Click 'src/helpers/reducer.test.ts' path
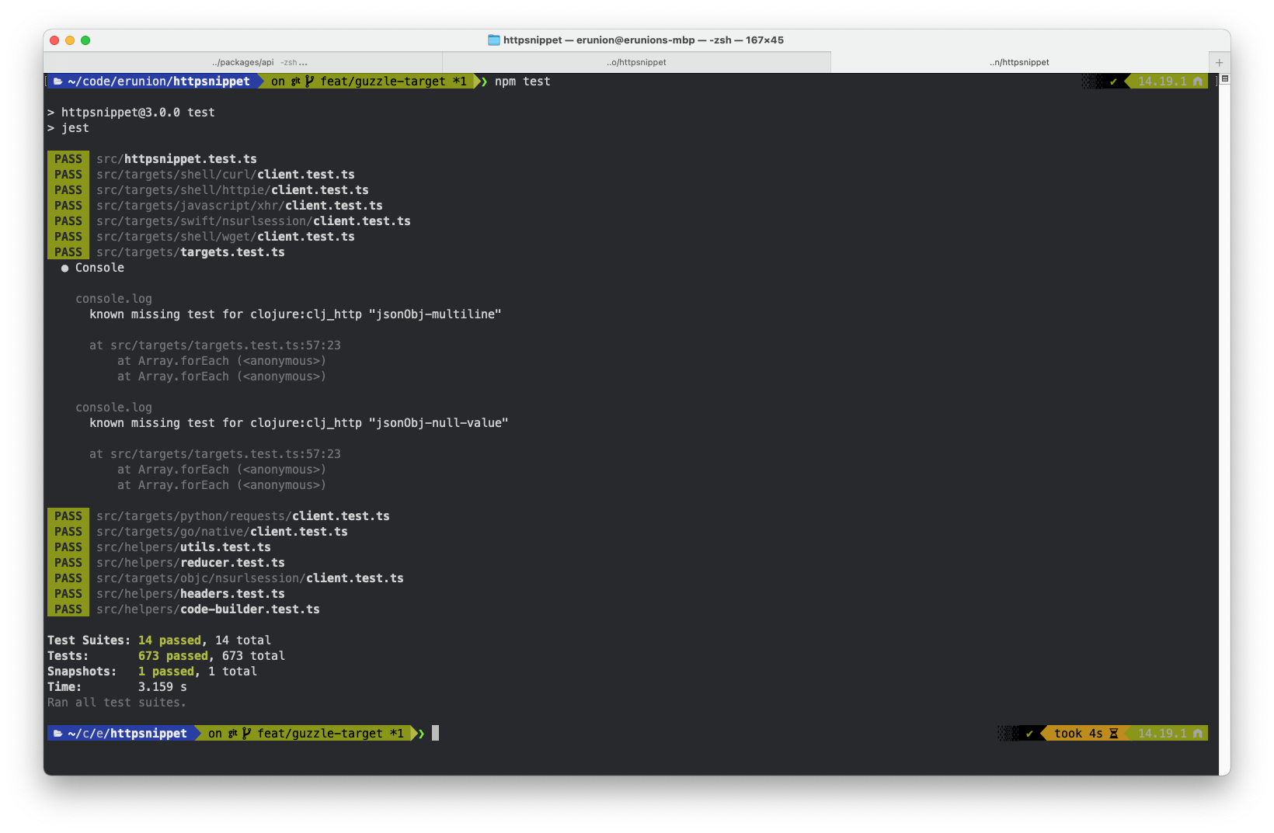 pyautogui.click(x=190, y=563)
